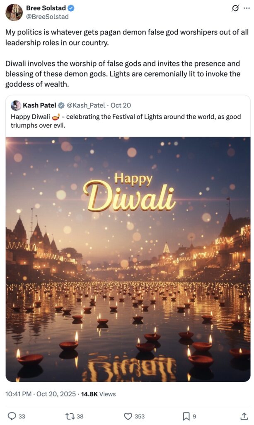Click Kash Patel's verified checkmark badge

tap(61, 105)
